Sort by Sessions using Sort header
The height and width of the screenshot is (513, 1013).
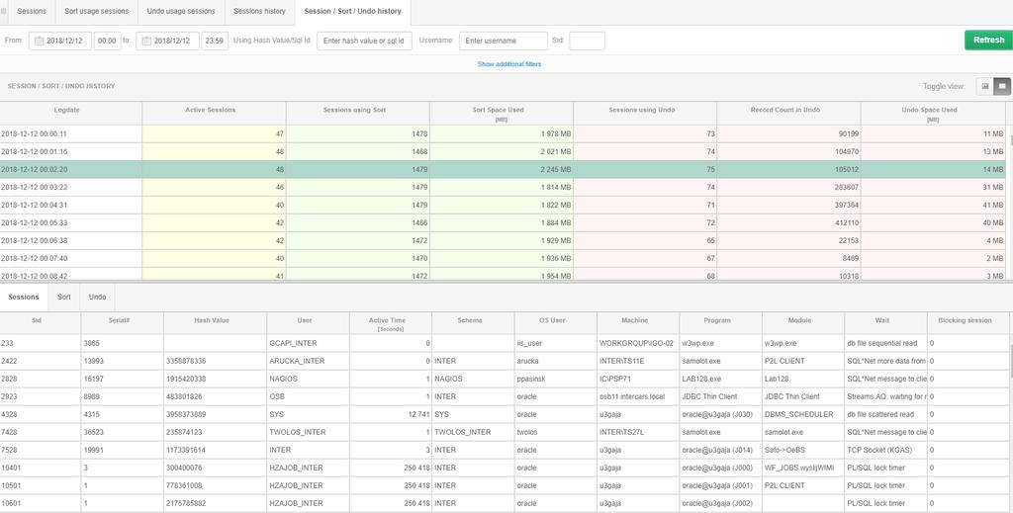pyautogui.click(x=357, y=113)
